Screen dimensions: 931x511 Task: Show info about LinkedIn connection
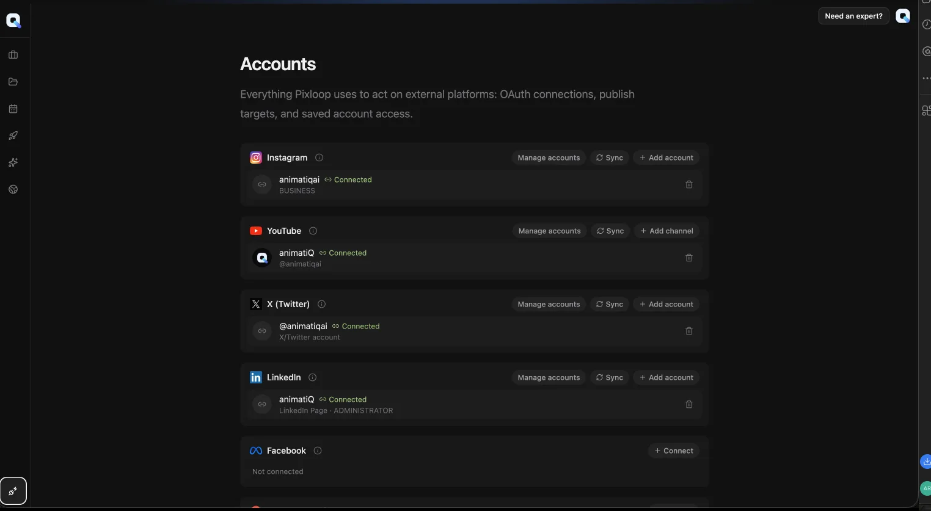(312, 377)
